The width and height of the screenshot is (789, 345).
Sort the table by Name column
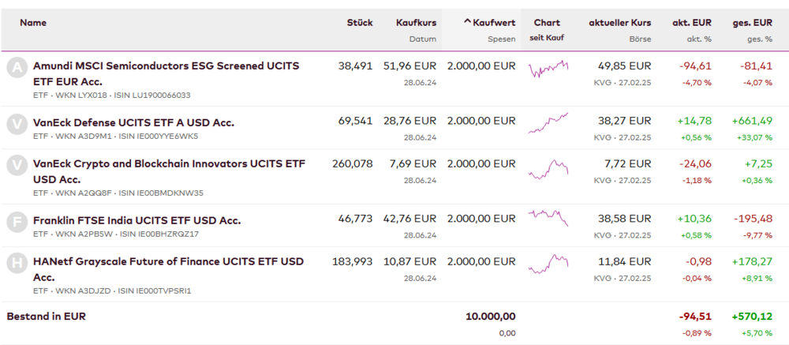coord(33,23)
